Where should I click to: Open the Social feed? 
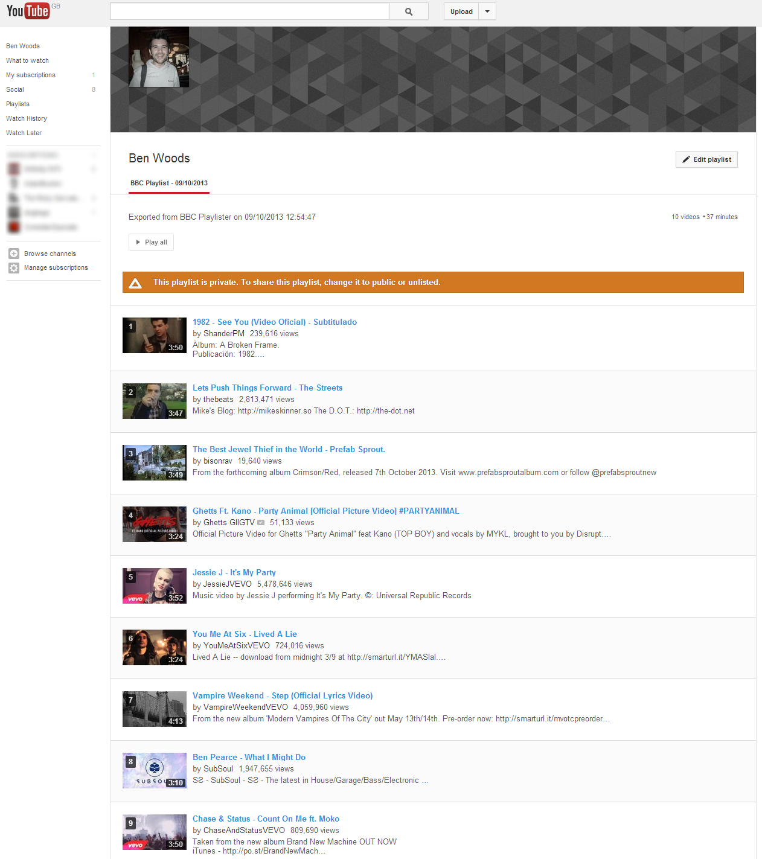point(15,89)
